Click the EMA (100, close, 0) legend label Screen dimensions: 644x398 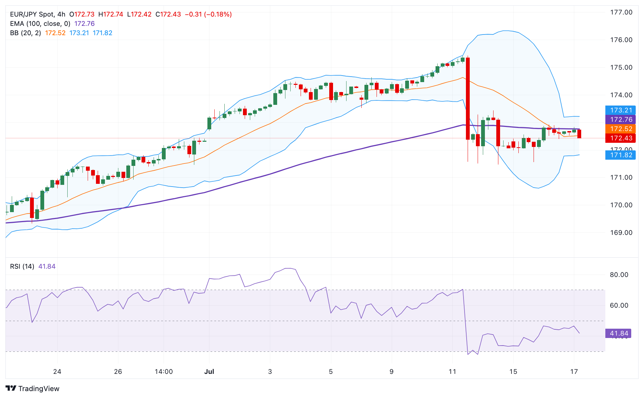(x=40, y=23)
